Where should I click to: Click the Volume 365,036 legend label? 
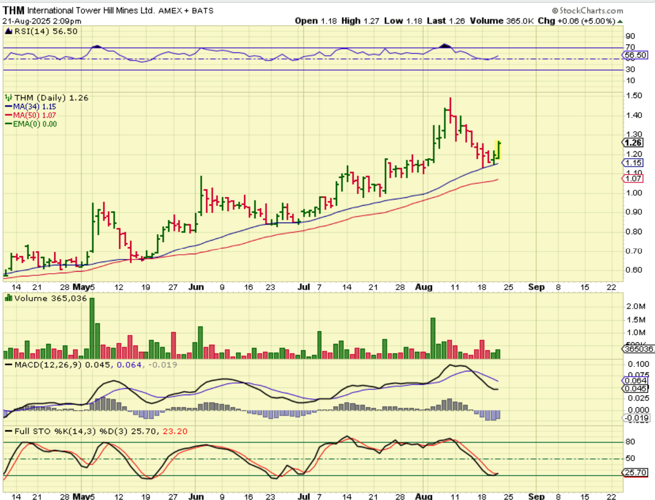pos(51,299)
